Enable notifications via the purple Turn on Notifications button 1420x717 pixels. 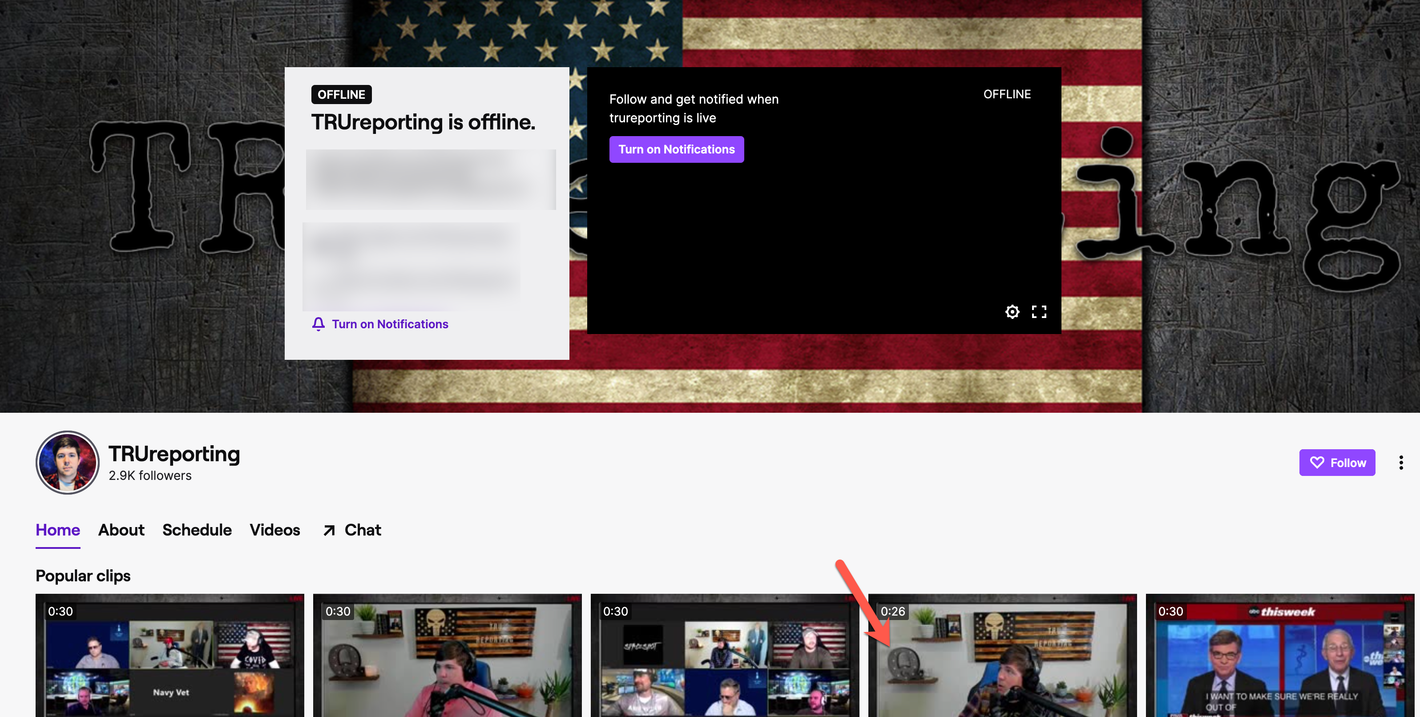pos(676,149)
